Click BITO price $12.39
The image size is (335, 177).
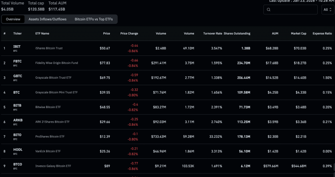105,136
